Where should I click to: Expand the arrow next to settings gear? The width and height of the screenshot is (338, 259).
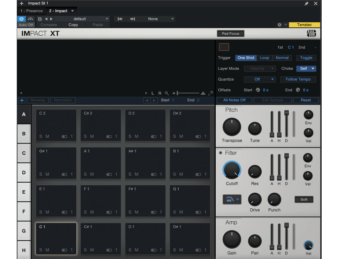[286, 25]
